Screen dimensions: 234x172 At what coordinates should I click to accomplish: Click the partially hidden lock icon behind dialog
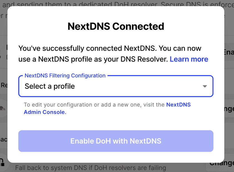[x=2, y=162]
